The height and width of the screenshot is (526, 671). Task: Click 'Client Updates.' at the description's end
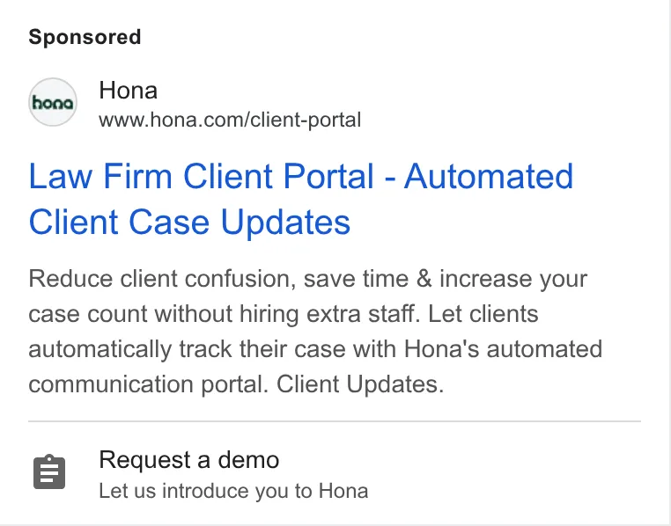click(360, 384)
